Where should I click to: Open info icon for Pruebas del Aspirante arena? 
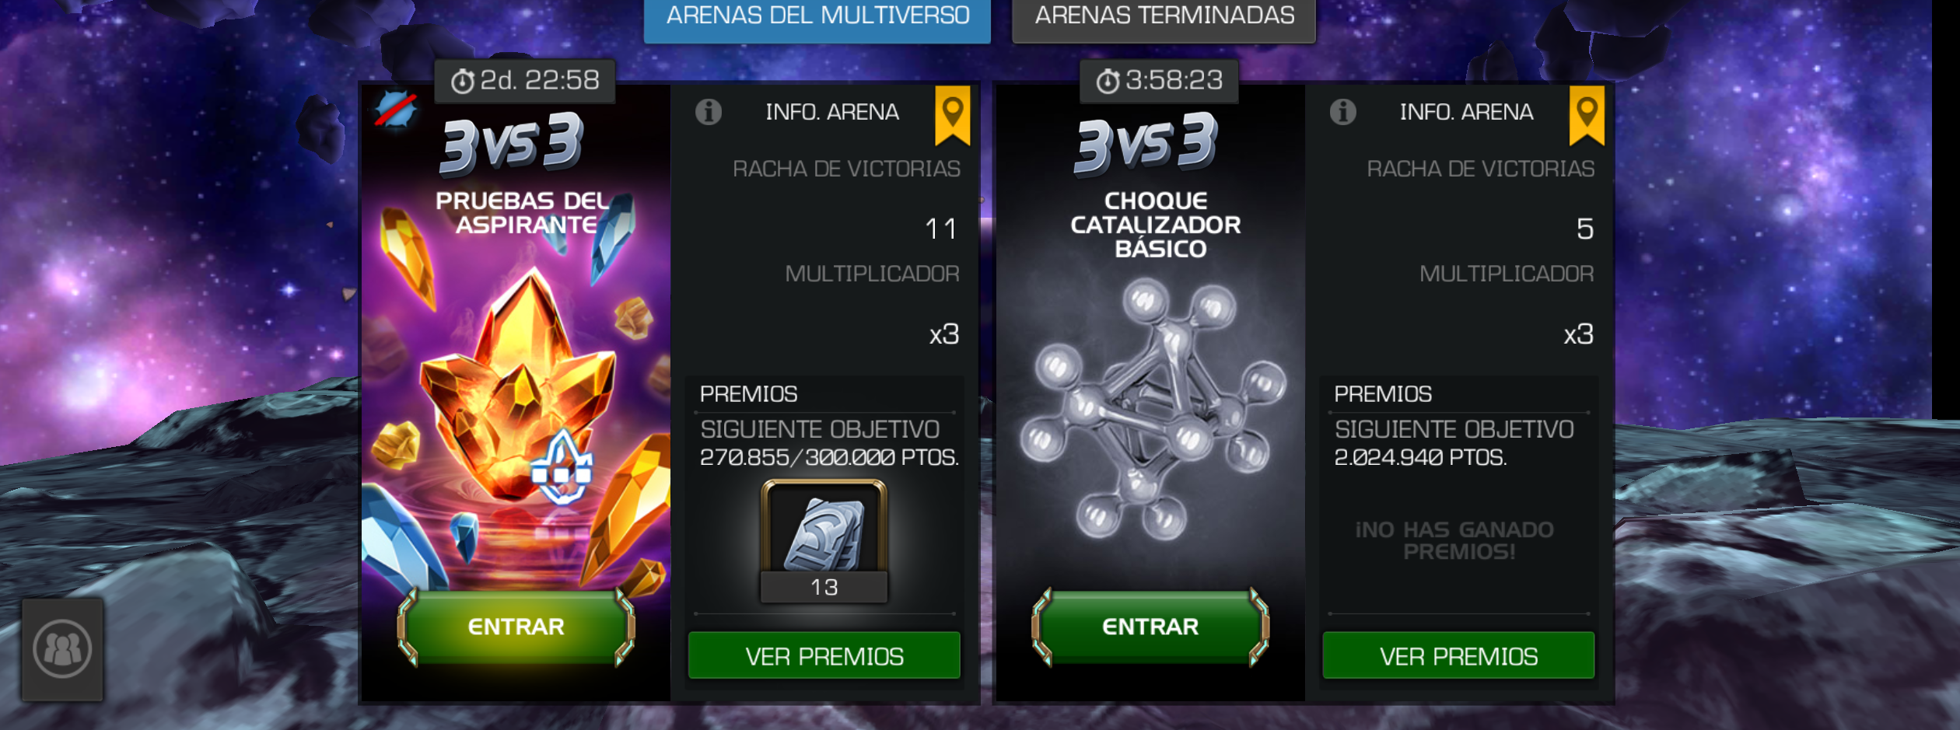pyautogui.click(x=708, y=112)
